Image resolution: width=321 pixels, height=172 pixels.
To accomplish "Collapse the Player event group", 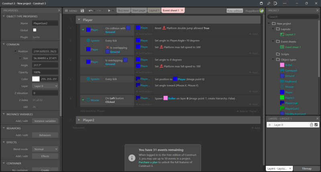I will click(79, 20).
